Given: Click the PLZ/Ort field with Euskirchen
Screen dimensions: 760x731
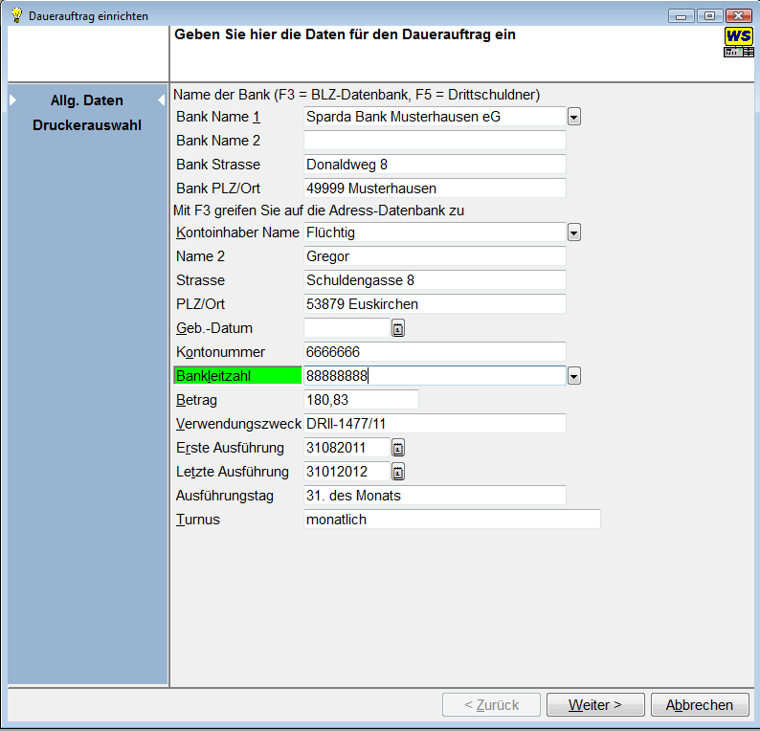Looking at the screenshot, I should (x=435, y=304).
